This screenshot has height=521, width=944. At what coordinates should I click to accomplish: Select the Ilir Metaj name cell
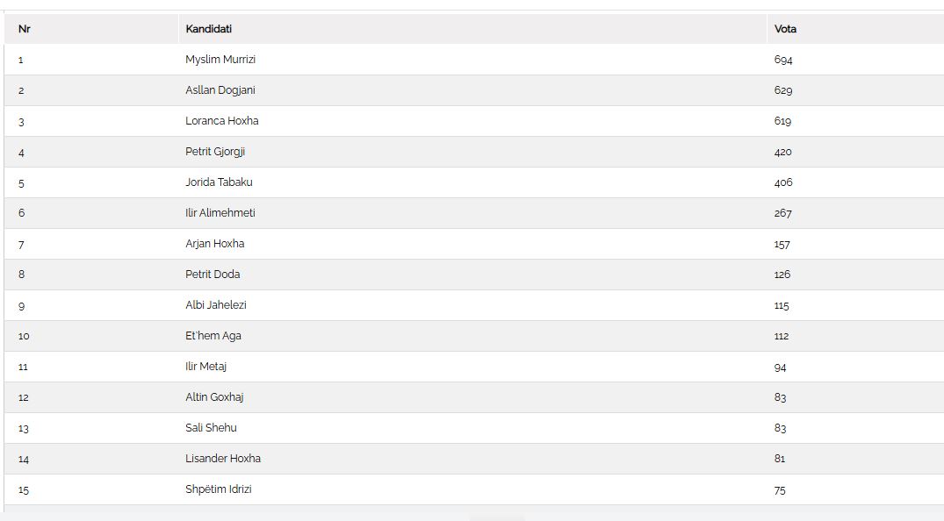click(x=206, y=367)
